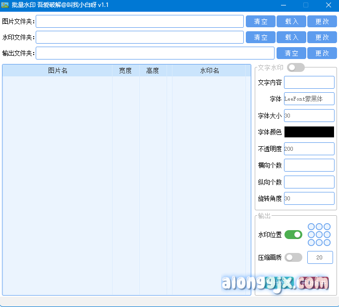Image resolution: width=339 pixels, height=307 pixels.
Task: Click the compression quality value field 20
Action: (x=320, y=257)
